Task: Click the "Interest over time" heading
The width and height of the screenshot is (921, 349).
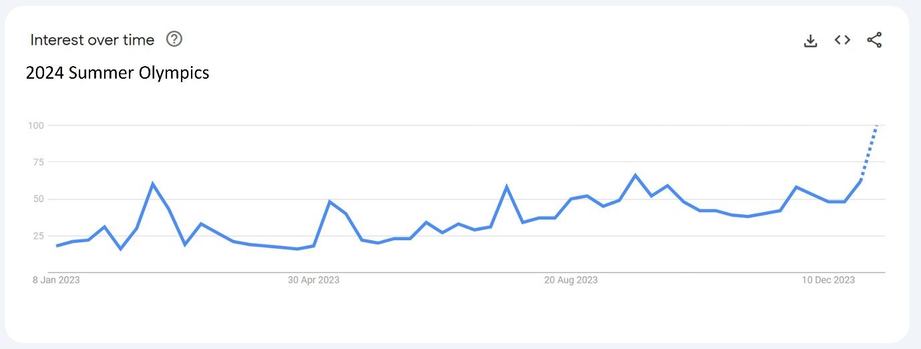Action: click(x=92, y=40)
